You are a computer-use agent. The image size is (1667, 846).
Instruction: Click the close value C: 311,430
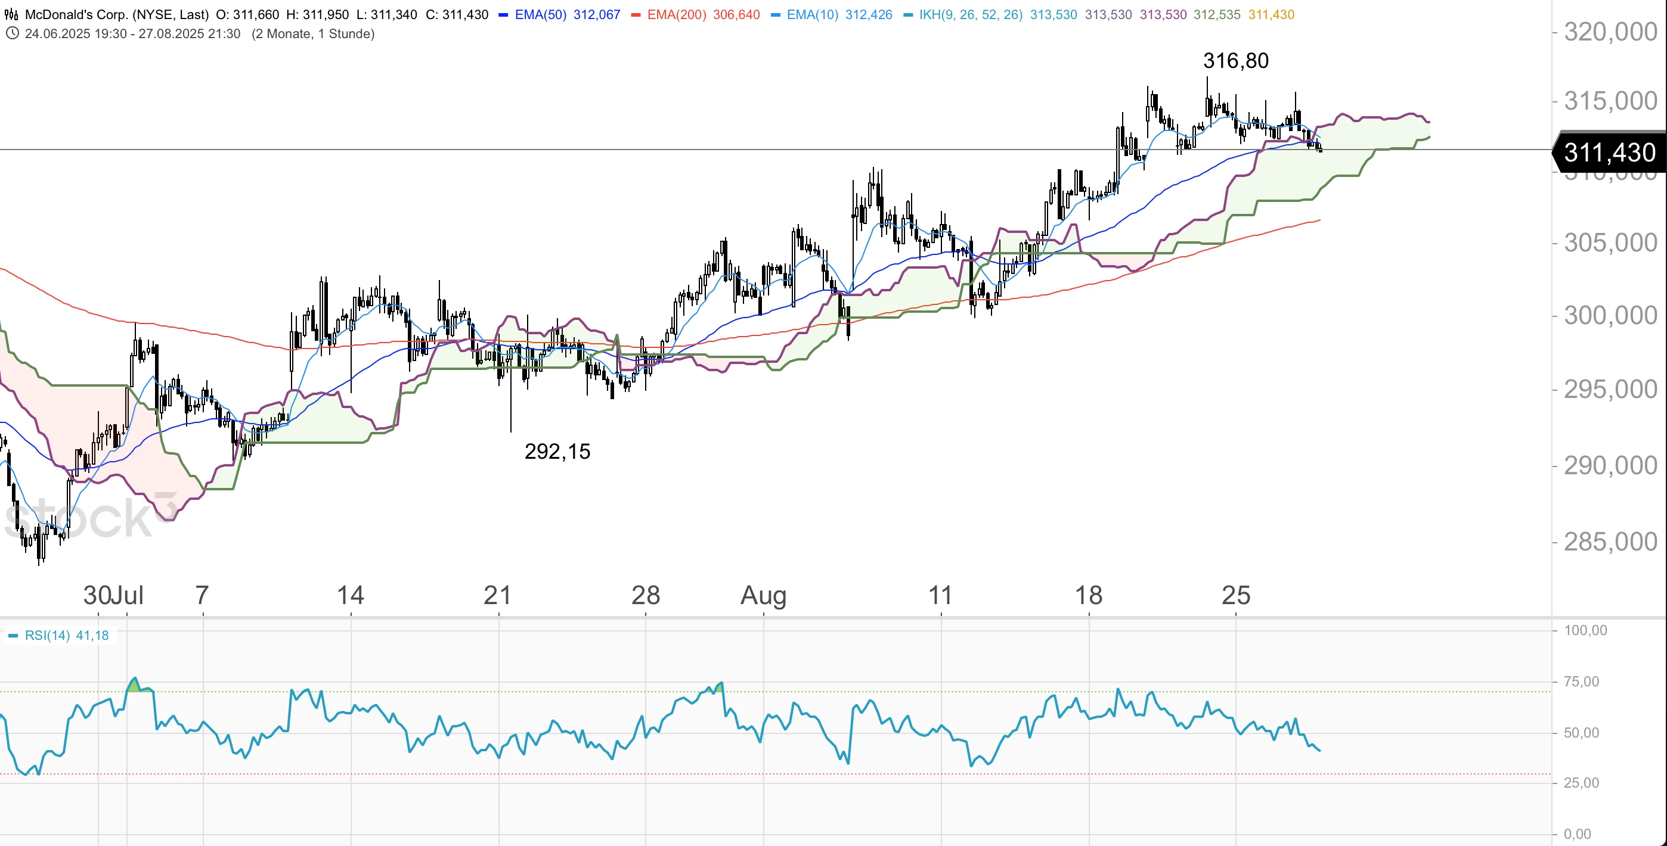click(457, 14)
